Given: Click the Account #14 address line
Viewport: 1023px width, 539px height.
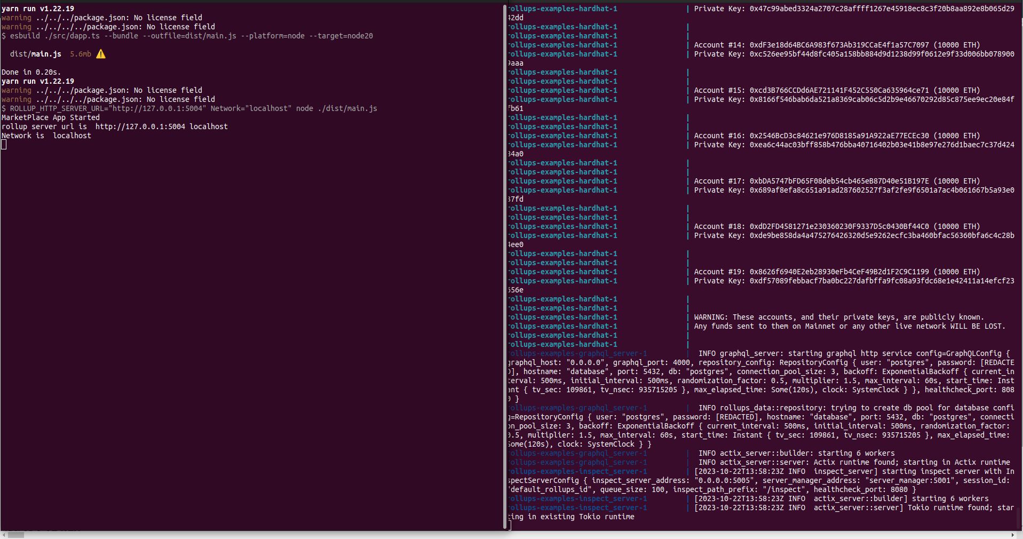Looking at the screenshot, I should click(837, 45).
